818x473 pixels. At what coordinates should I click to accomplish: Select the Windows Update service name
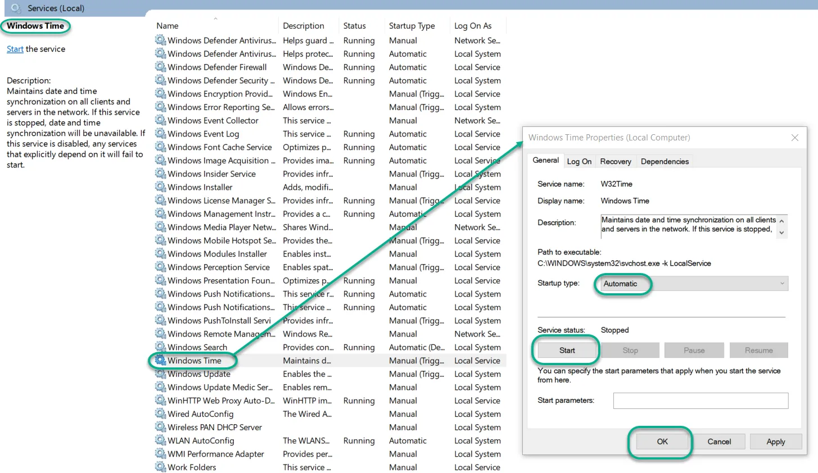click(199, 374)
